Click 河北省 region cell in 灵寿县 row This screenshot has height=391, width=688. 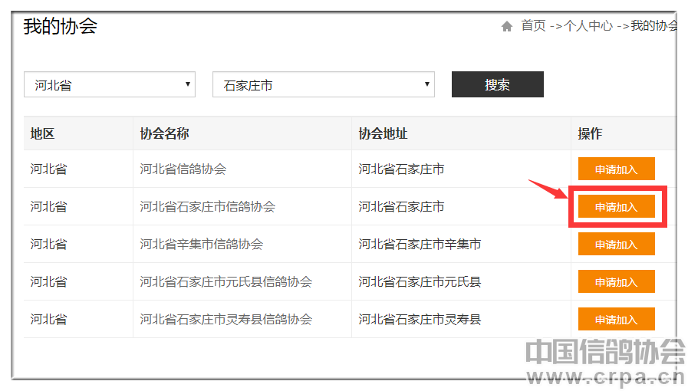[x=48, y=320]
